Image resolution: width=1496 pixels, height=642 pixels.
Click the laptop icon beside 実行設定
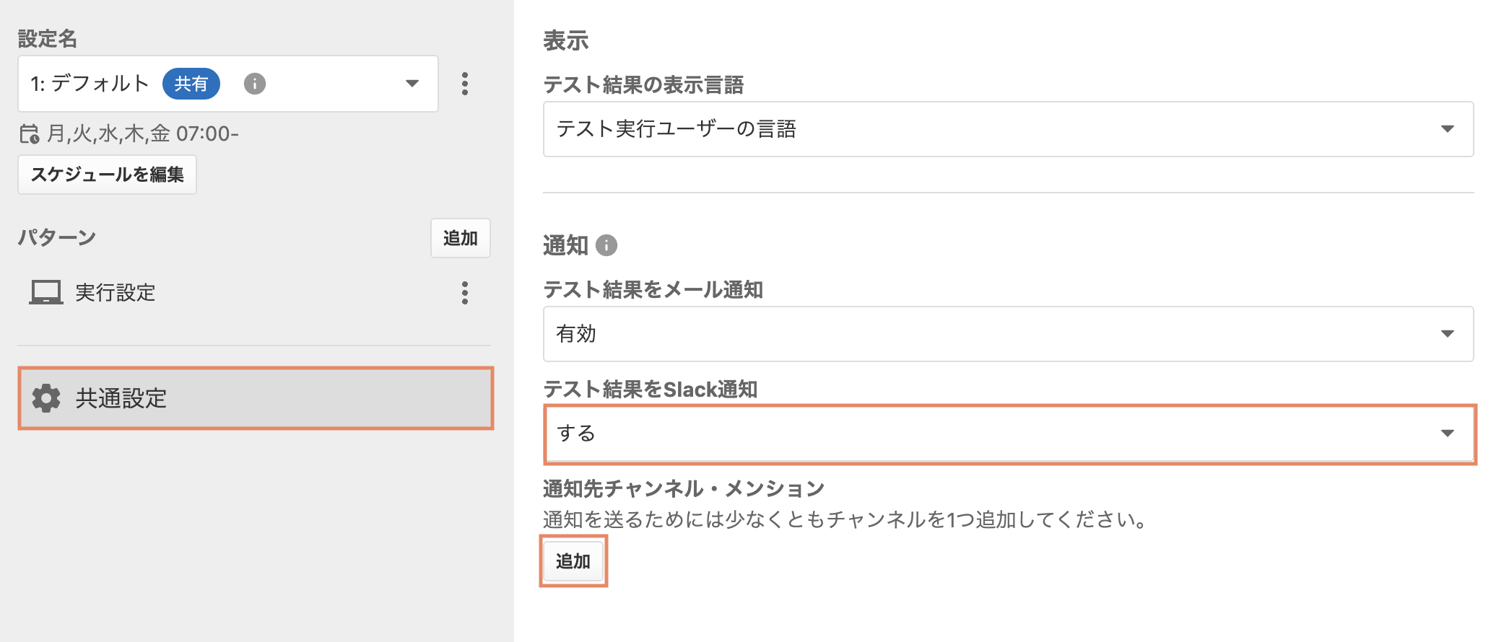[46, 292]
